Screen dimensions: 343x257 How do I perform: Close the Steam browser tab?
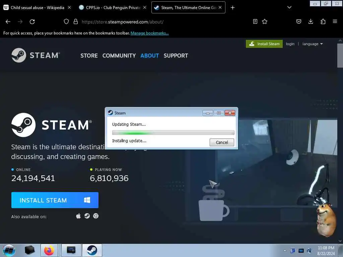click(x=220, y=7)
